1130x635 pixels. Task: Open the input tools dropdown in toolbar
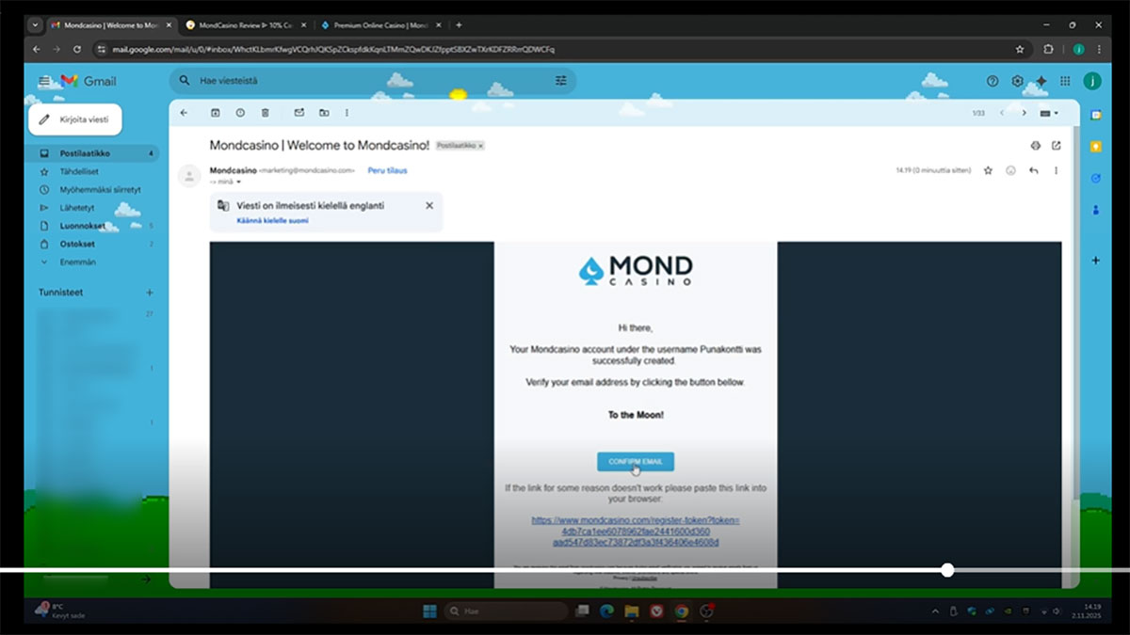1048,113
